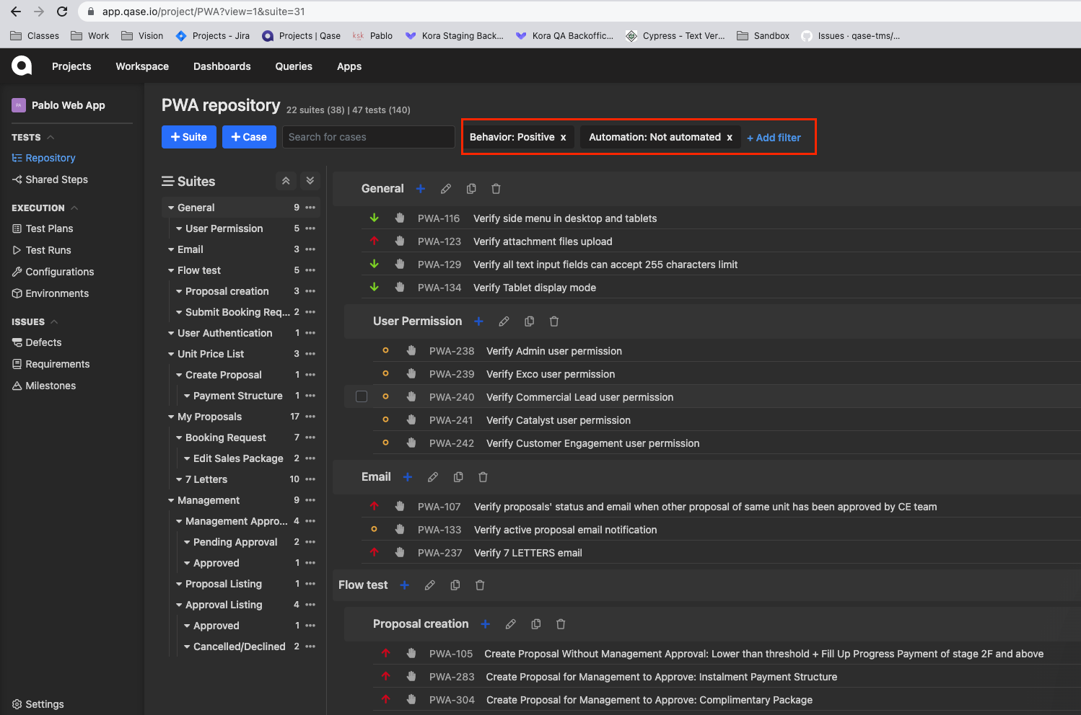Expand all suites with double-down arrow
Image resolution: width=1081 pixels, height=715 pixels.
[x=310, y=181]
